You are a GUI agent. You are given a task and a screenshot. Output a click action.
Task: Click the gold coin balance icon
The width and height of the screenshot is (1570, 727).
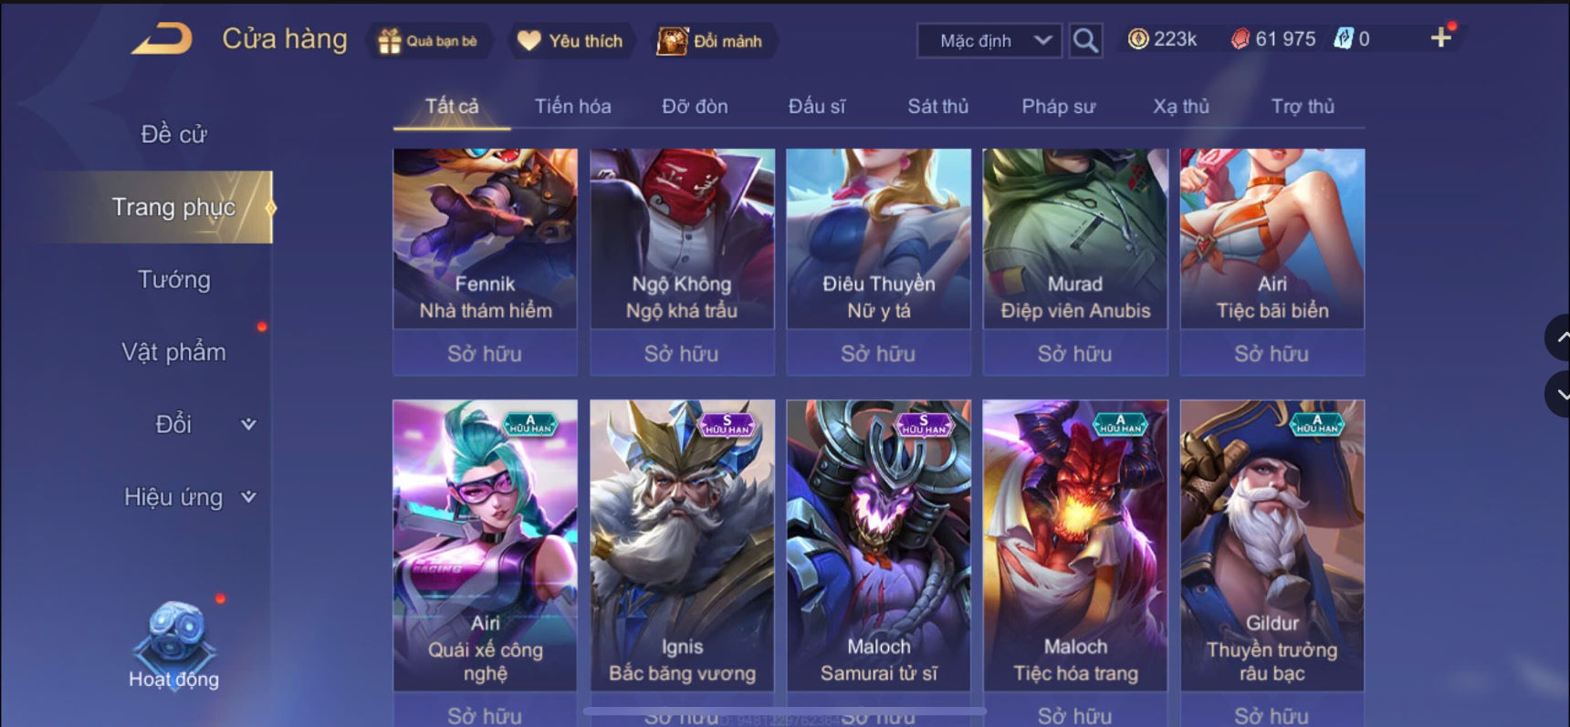pos(1138,38)
